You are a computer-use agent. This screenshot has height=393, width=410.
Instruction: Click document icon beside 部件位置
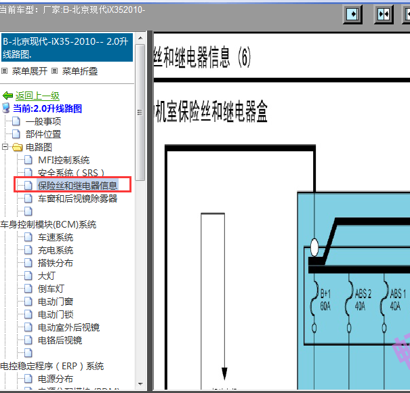pos(16,134)
